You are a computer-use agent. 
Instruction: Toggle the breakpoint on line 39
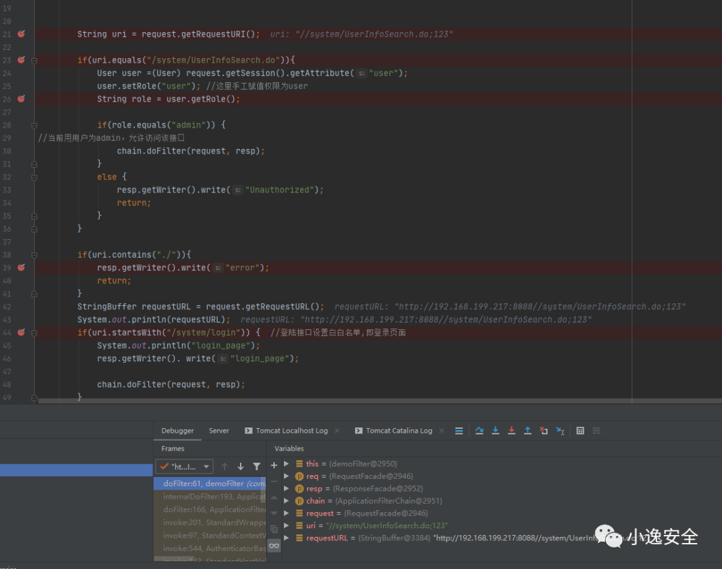pos(21,267)
